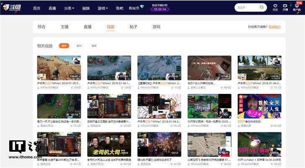Click the 相关视频 section heading

[45, 46]
